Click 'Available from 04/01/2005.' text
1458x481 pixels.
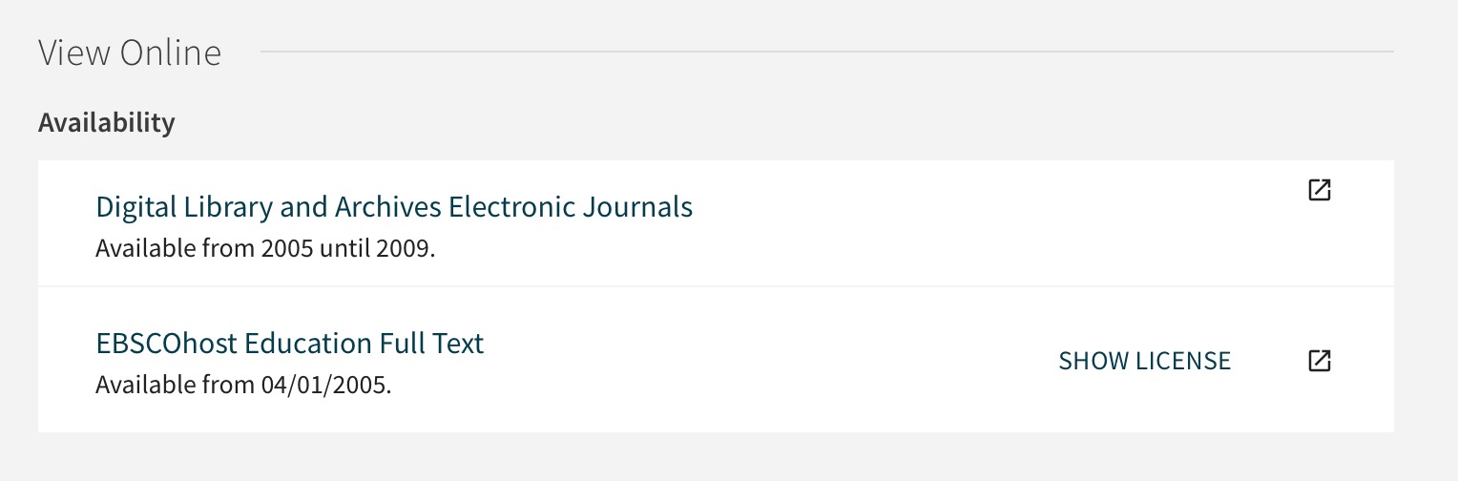tap(244, 386)
